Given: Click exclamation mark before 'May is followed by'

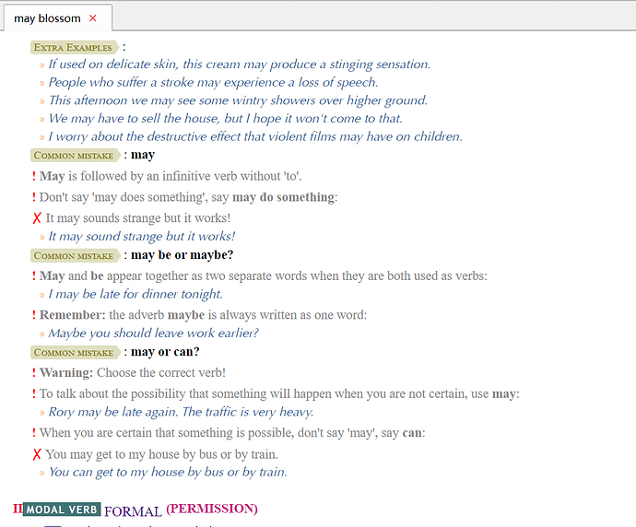Looking at the screenshot, I should pyautogui.click(x=34, y=176).
